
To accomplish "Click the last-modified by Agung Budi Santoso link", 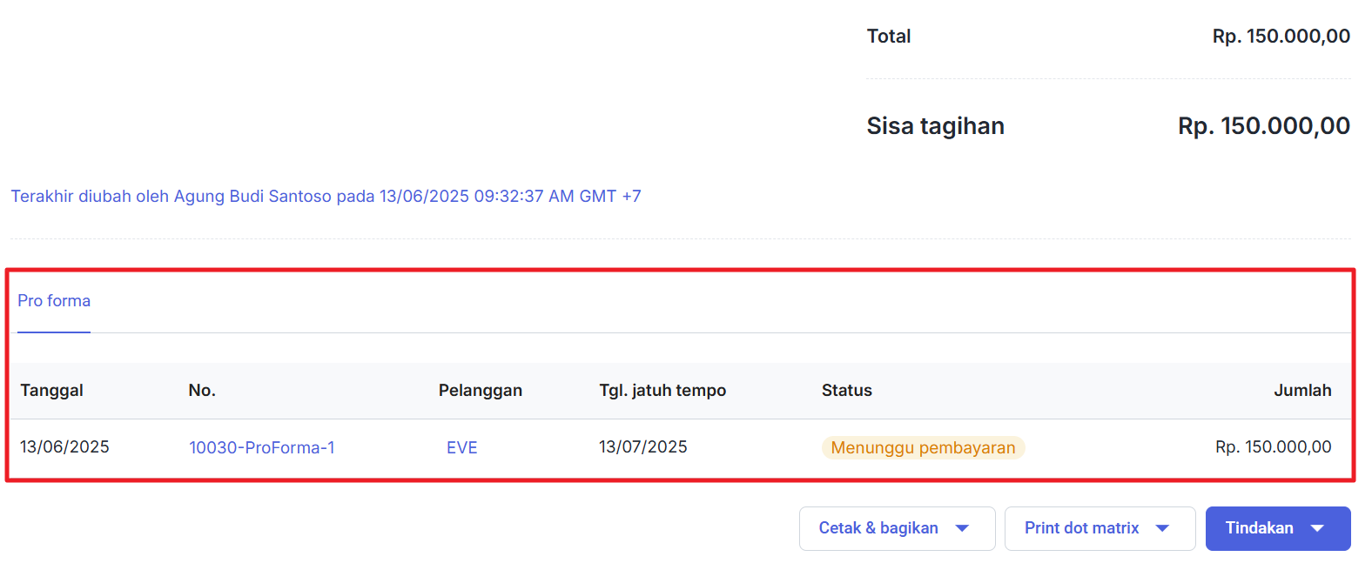I will 326,197.
